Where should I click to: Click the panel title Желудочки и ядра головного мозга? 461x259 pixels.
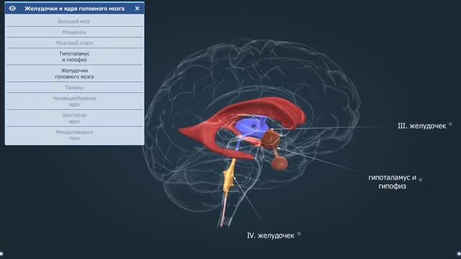[74, 9]
